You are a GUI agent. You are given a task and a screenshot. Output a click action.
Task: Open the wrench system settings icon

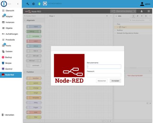[28, 4]
